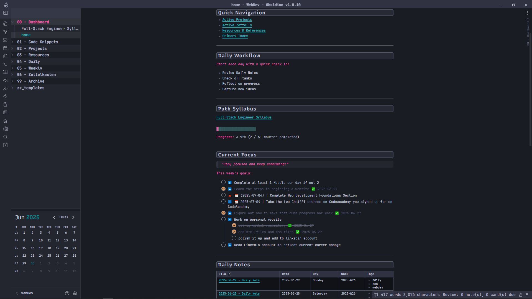
Task: Select June 30 in the calendar
Action: (x=32, y=263)
